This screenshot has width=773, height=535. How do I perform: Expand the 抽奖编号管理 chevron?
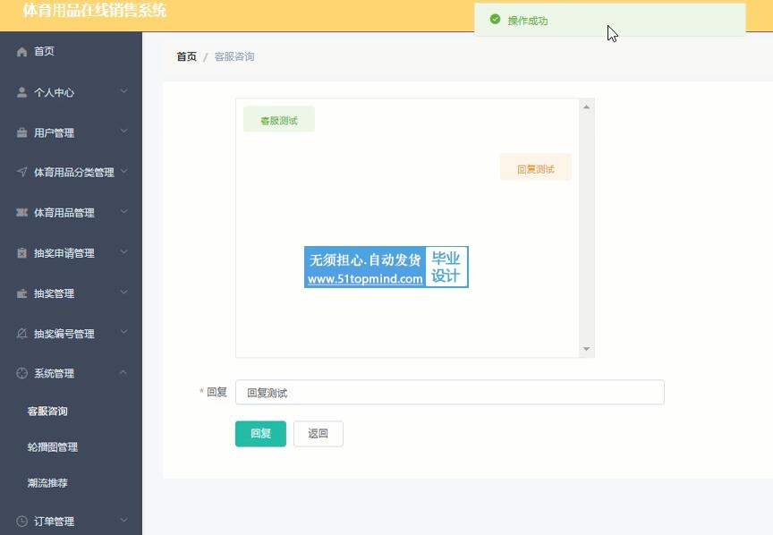[123, 332]
